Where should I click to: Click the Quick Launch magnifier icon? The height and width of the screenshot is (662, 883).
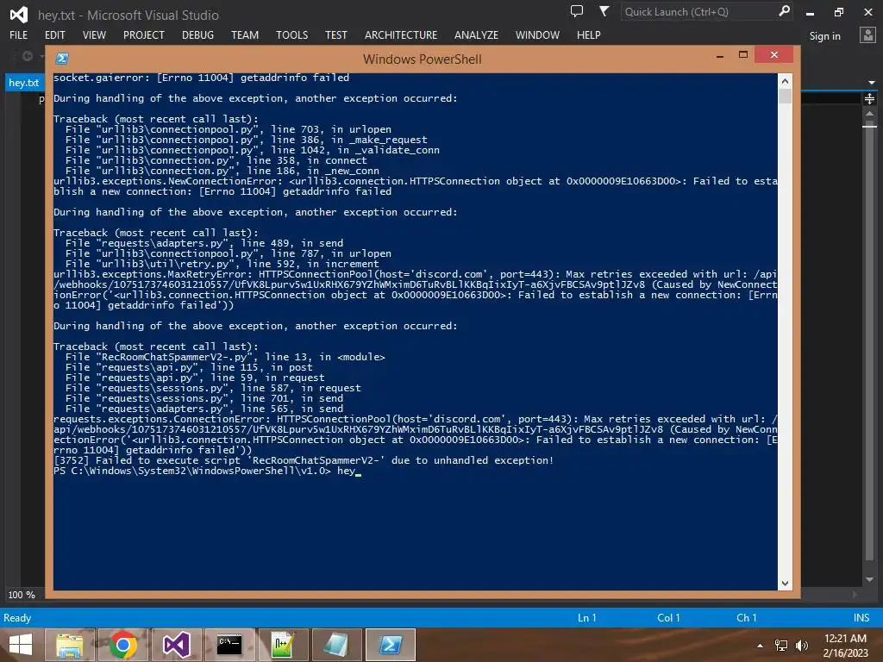(784, 11)
